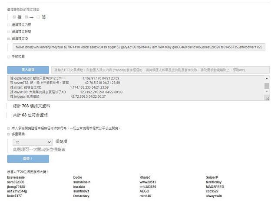Toggle the 過濾推文ID checkbox
The image size is (278, 202).
point(9,38)
